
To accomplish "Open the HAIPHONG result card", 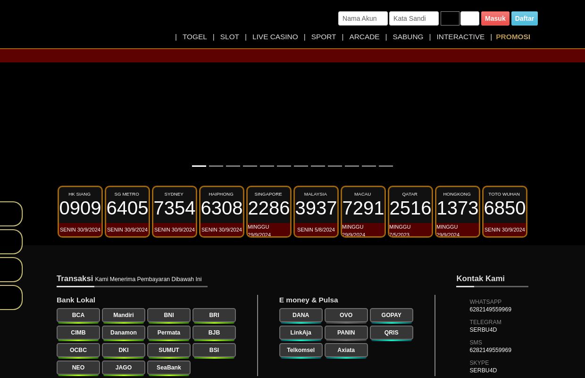I will click(x=222, y=212).
